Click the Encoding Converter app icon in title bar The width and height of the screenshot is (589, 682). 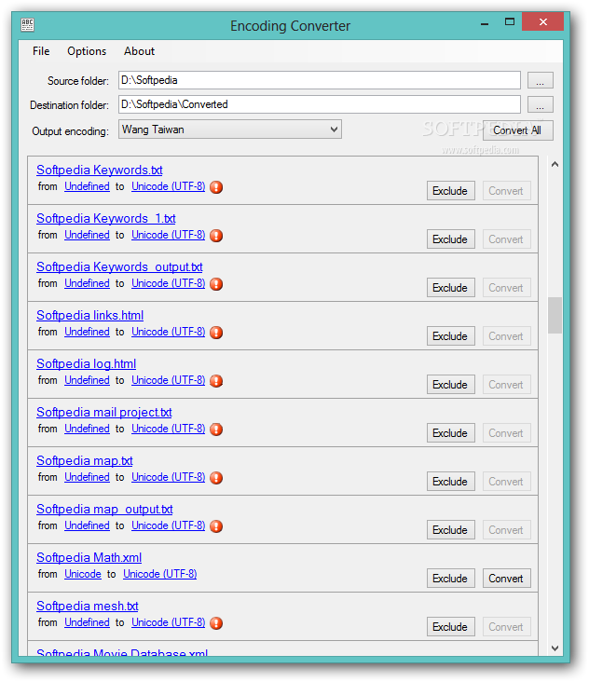pos(27,25)
